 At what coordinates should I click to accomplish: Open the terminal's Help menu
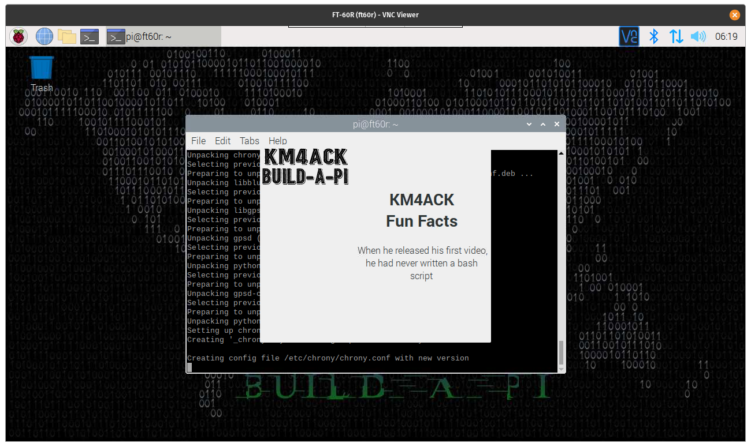click(x=278, y=141)
